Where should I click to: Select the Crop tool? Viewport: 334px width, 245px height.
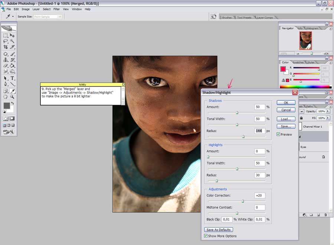point(6,47)
